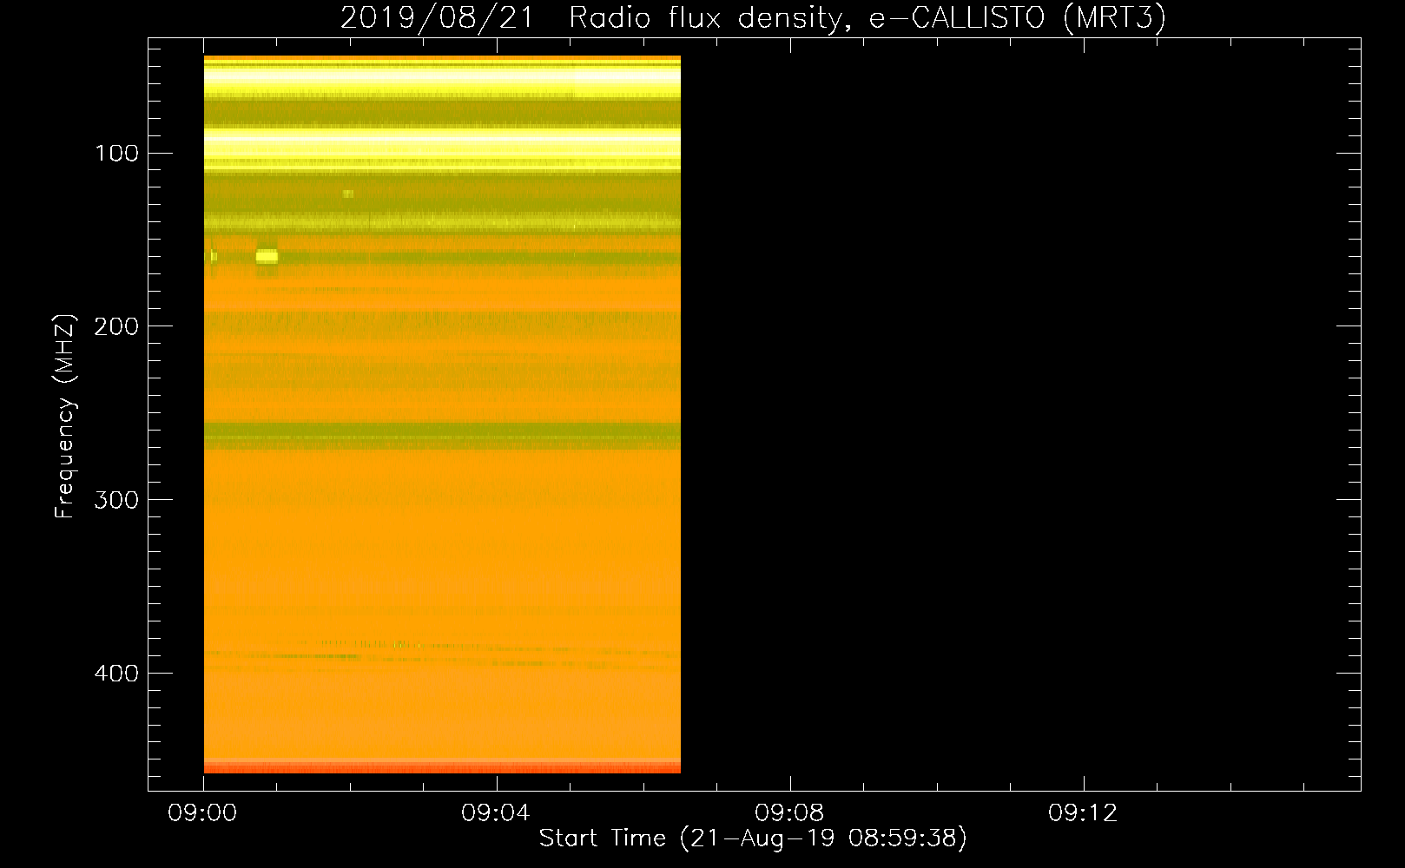Click the 'Start Time (21-Aug-19 08:59:38)' label
Viewport: 1405px width, 868px height.
[753, 838]
